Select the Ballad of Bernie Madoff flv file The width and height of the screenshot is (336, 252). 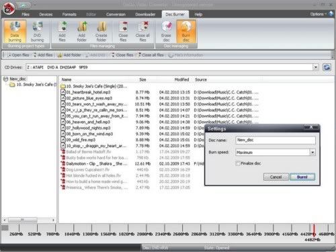[x=89, y=152]
